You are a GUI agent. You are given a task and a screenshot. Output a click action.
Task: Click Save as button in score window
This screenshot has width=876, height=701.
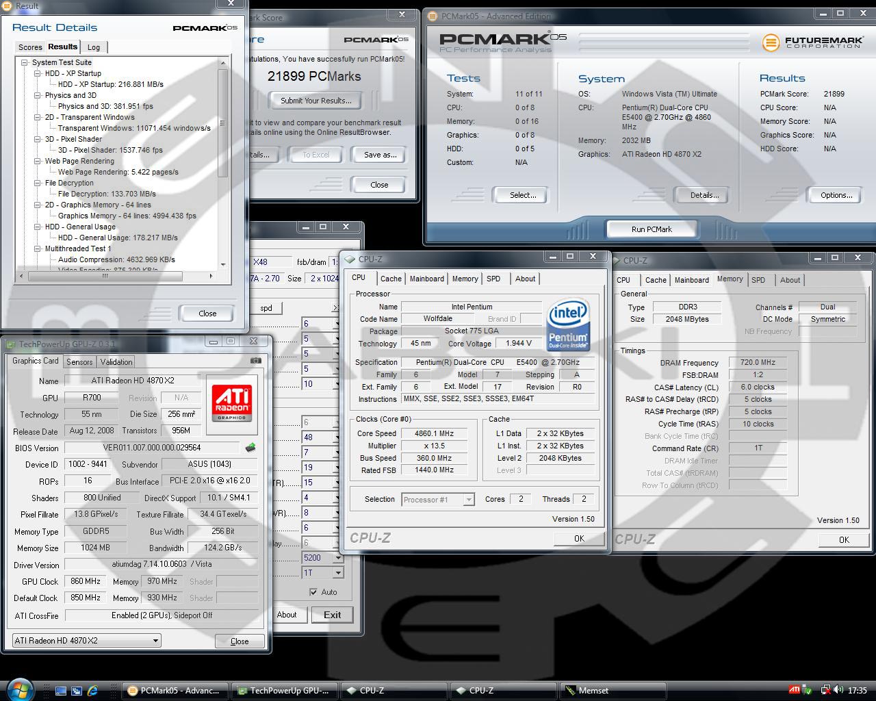(380, 155)
